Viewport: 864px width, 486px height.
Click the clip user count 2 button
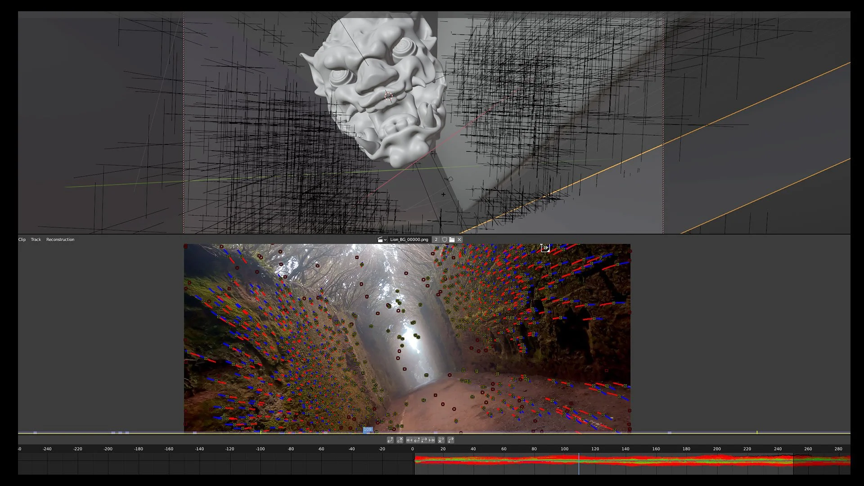click(436, 239)
